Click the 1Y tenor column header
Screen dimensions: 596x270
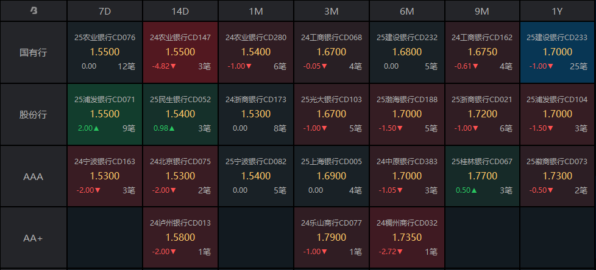[x=557, y=11]
